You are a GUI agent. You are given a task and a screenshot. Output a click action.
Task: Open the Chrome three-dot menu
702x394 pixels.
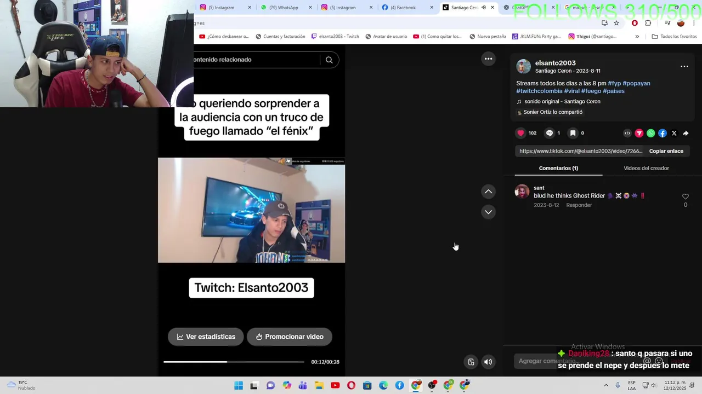(694, 23)
